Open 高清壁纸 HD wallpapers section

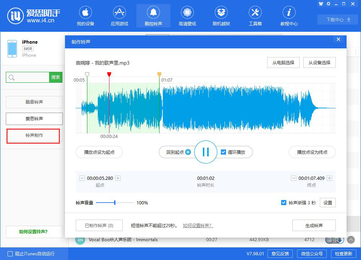[187, 16]
